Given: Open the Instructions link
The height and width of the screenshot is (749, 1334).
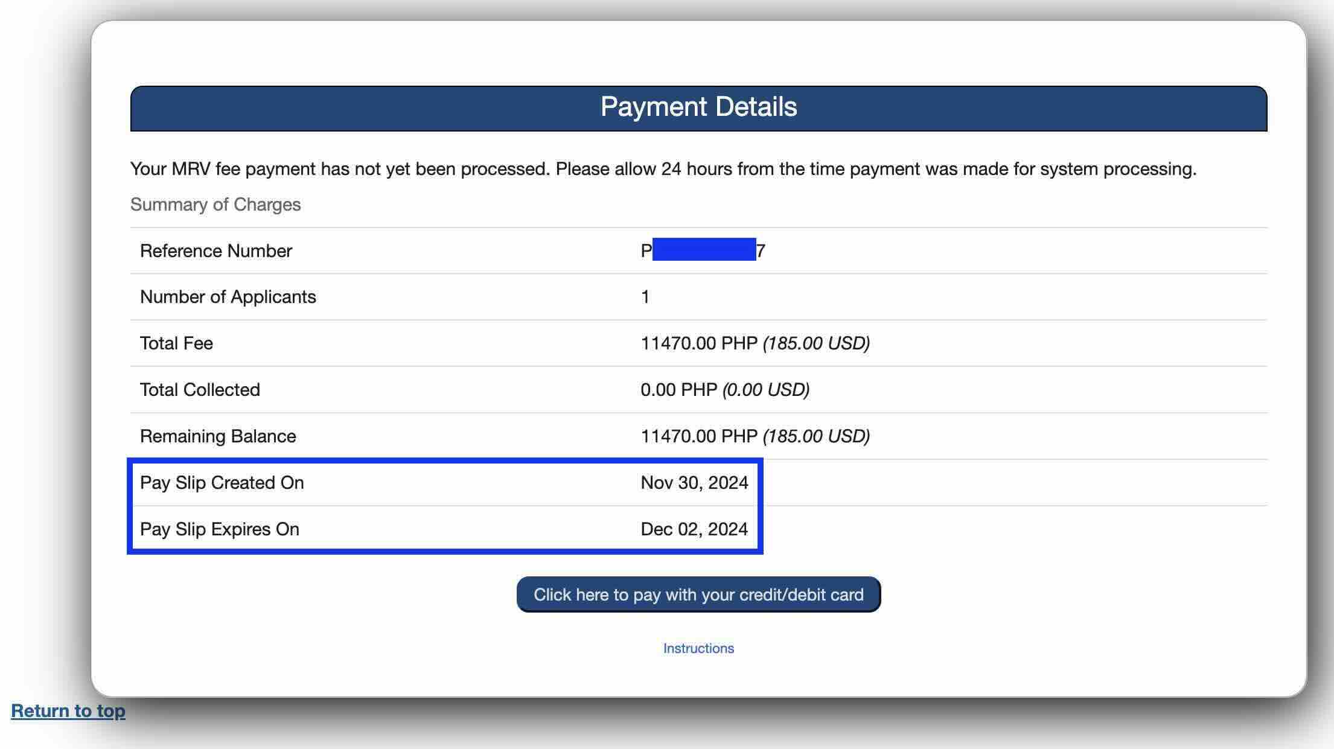Looking at the screenshot, I should 698,648.
